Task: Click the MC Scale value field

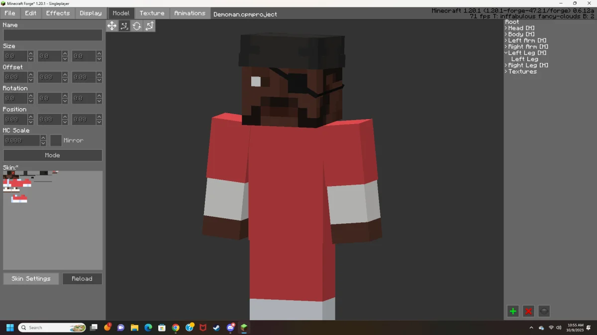Action: pos(21,140)
